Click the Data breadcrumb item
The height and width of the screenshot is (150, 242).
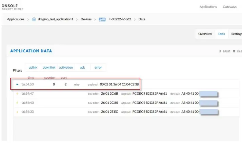click(142, 19)
